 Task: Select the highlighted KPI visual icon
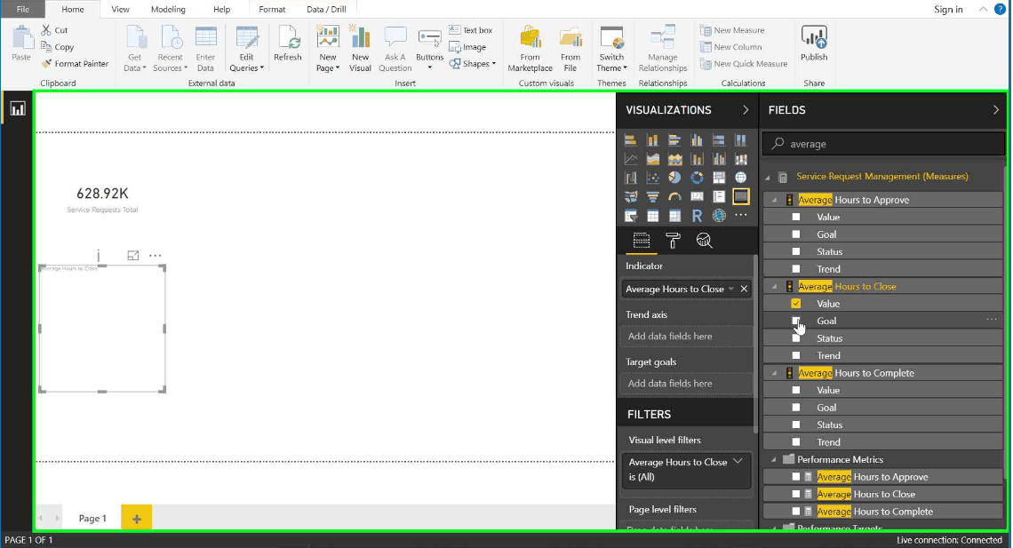[740, 197]
